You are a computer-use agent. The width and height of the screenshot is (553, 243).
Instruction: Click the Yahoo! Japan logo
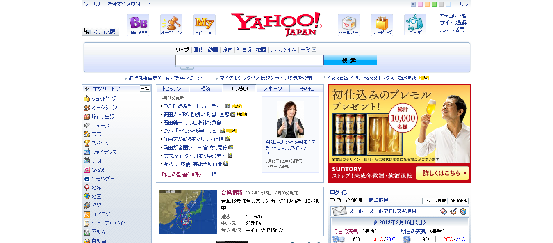pos(277,24)
